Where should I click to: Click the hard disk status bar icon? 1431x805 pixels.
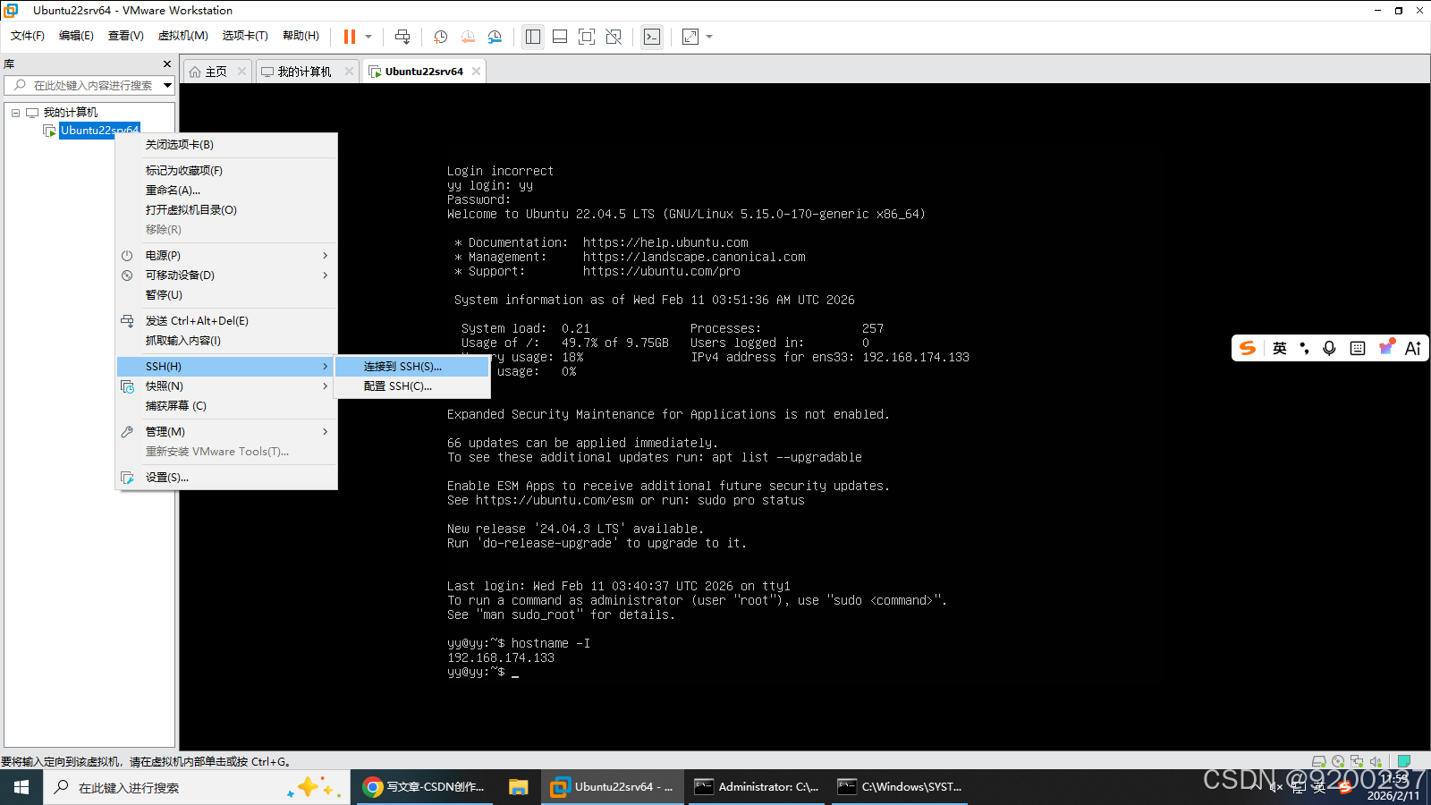click(1318, 761)
